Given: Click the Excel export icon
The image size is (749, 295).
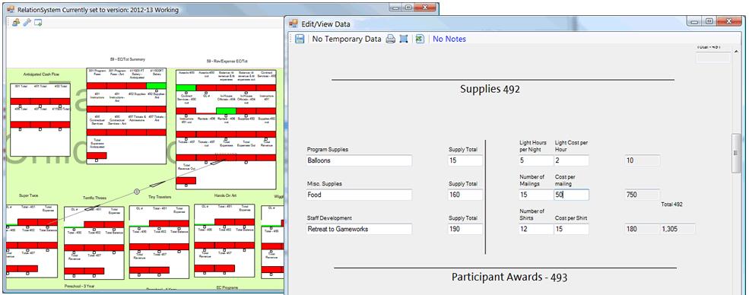Looking at the screenshot, I should coord(420,39).
